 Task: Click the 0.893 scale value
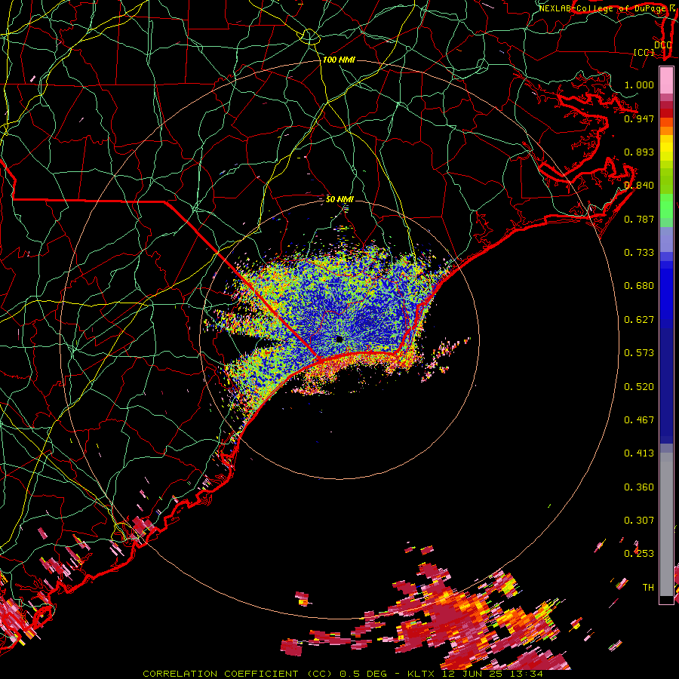[x=639, y=152]
